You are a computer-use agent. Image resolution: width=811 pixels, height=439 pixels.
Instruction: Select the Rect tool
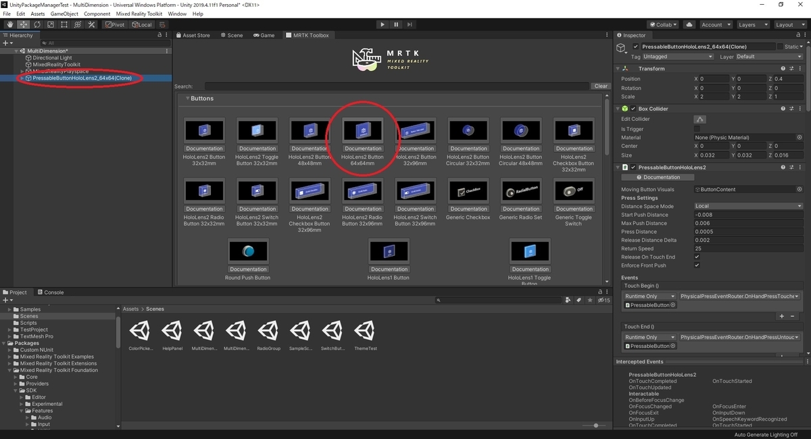[x=64, y=24]
